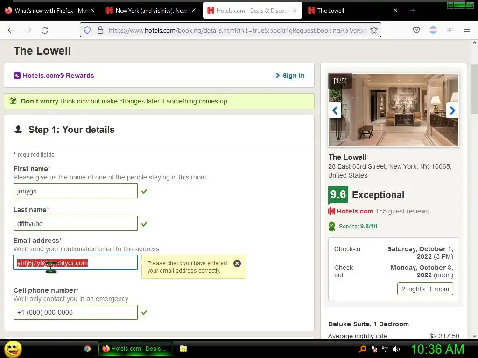Viewport: 478px width, 358px height.
Task: Click the 9.6 rating badge
Action: (338, 194)
